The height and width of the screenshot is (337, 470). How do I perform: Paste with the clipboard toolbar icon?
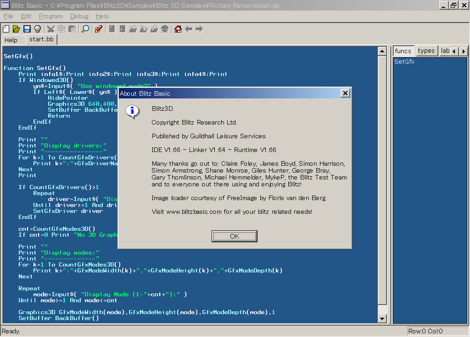point(72,29)
